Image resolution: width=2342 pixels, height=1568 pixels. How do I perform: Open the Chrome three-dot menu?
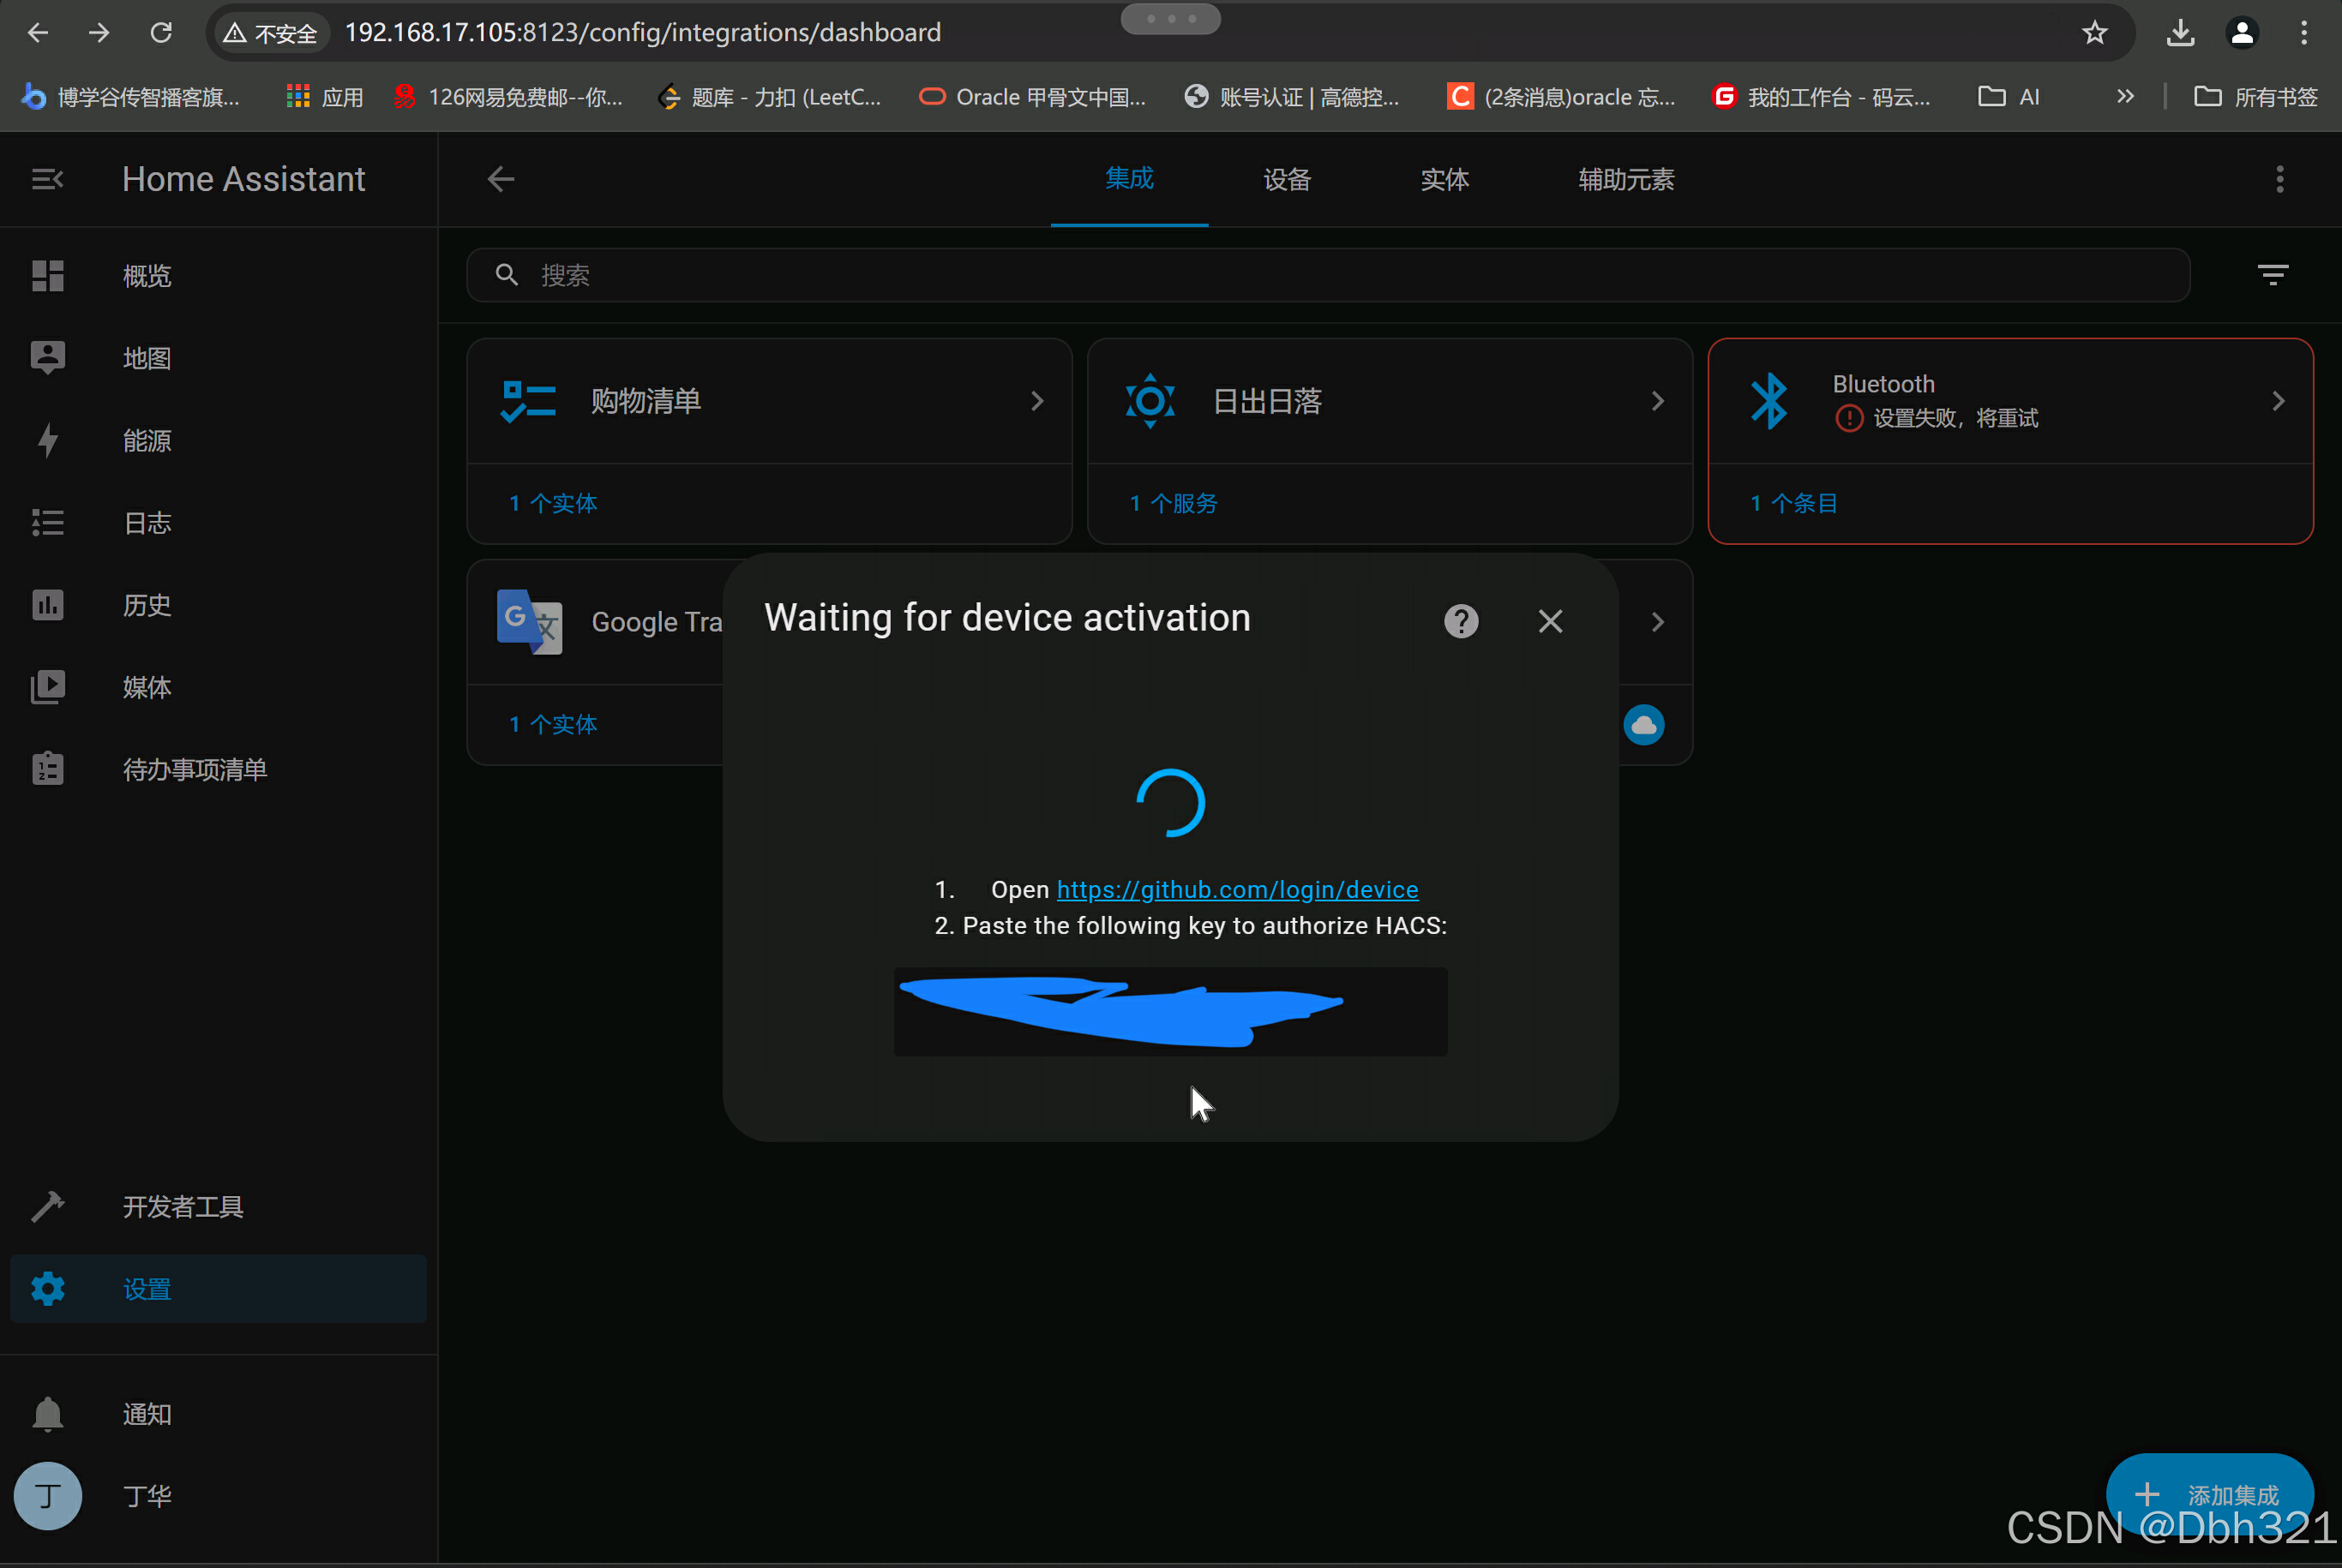[2304, 33]
